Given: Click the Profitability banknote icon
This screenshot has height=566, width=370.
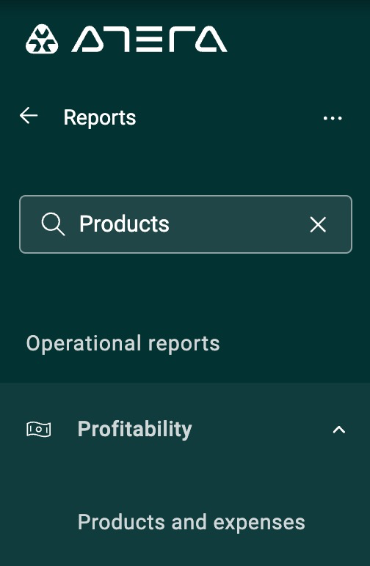Looking at the screenshot, I should click(39, 430).
